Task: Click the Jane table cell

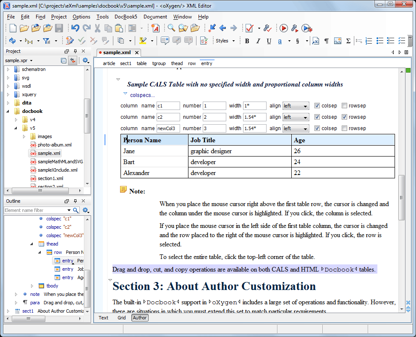Action: tap(154, 151)
